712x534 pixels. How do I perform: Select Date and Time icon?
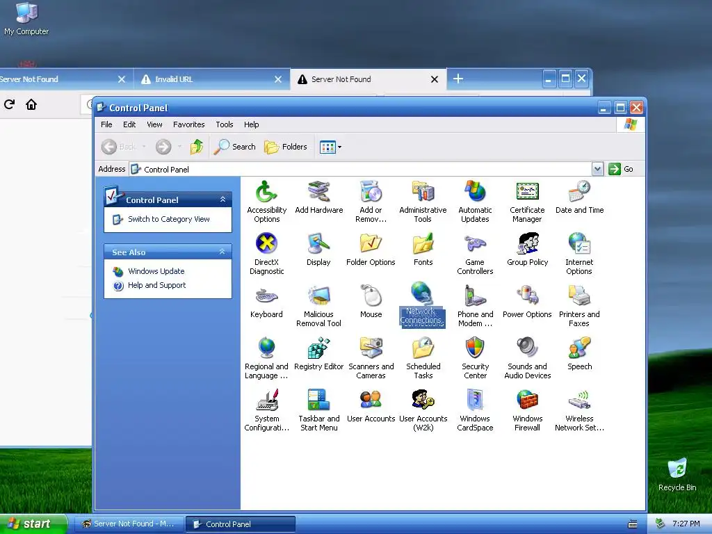pyautogui.click(x=579, y=197)
